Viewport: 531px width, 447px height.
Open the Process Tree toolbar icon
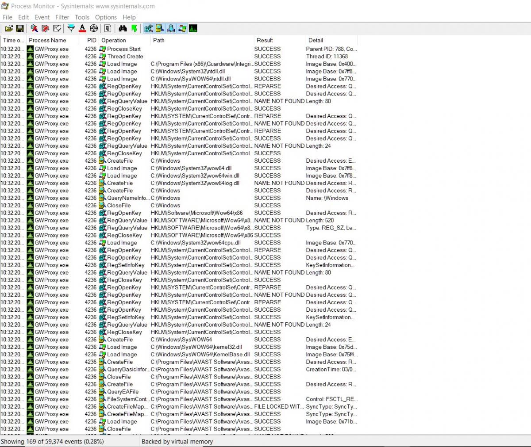[108, 29]
